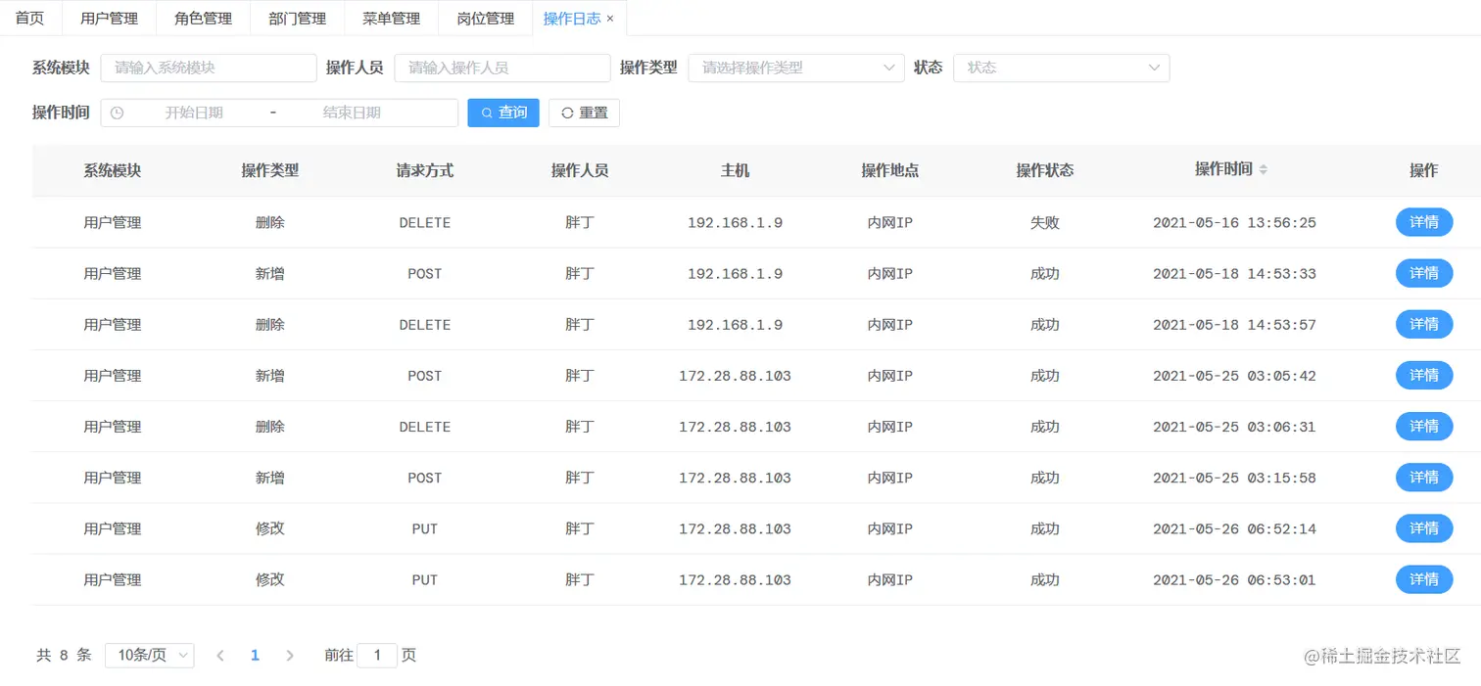This screenshot has height=686, width=1481.
Task: Click the 主机 column header
Action: [735, 170]
